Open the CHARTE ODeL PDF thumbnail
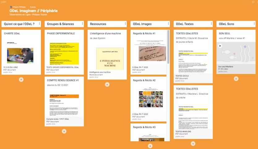The height and width of the screenshot is (149, 258). tap(20, 55)
